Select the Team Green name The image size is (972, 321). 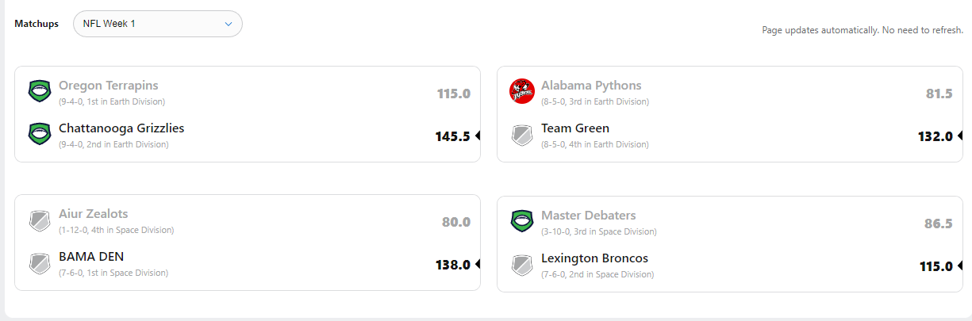(x=575, y=128)
